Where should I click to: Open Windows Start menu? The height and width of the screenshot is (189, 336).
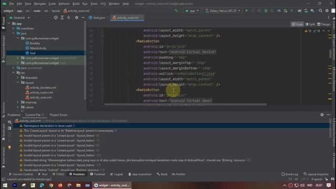pos(5,185)
